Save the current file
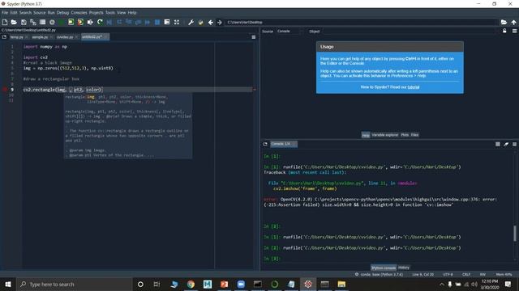519x291 pixels. (x=24, y=22)
